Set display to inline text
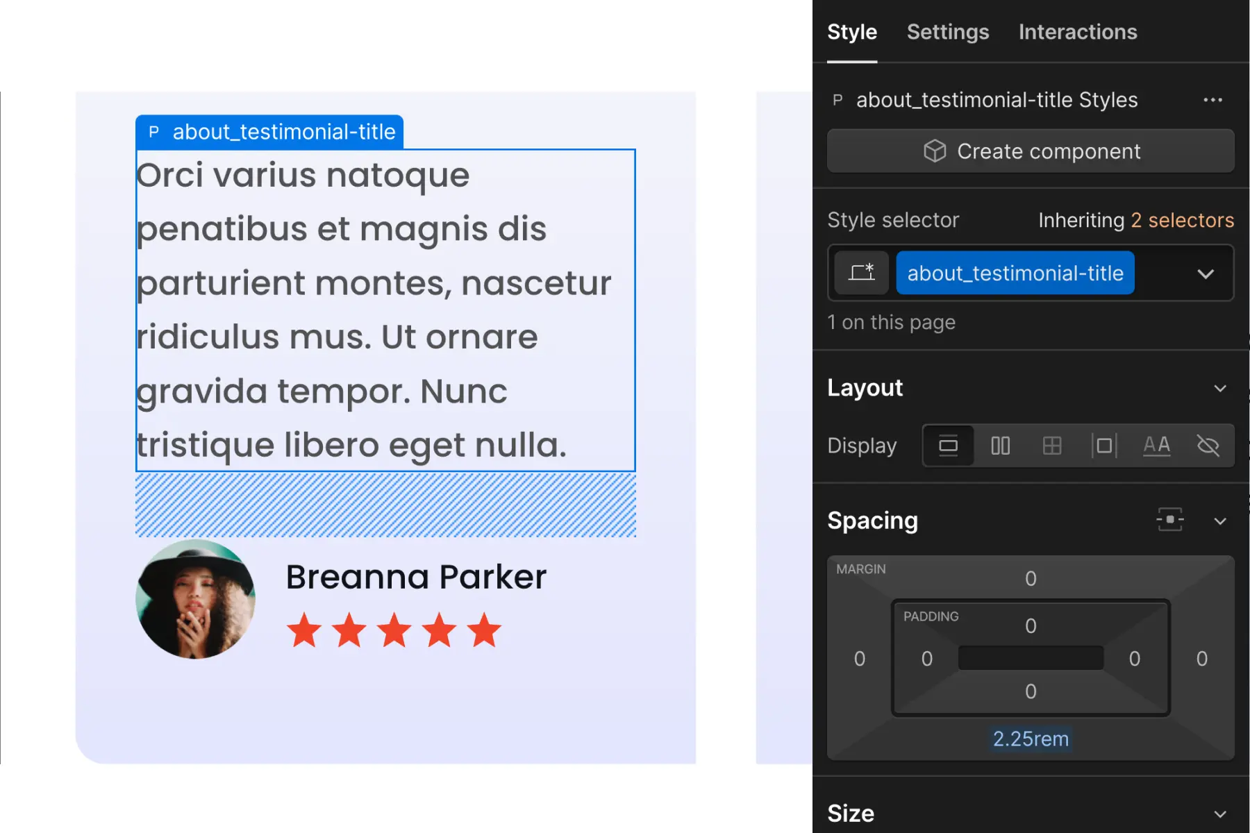The width and height of the screenshot is (1250, 833). coord(1156,446)
